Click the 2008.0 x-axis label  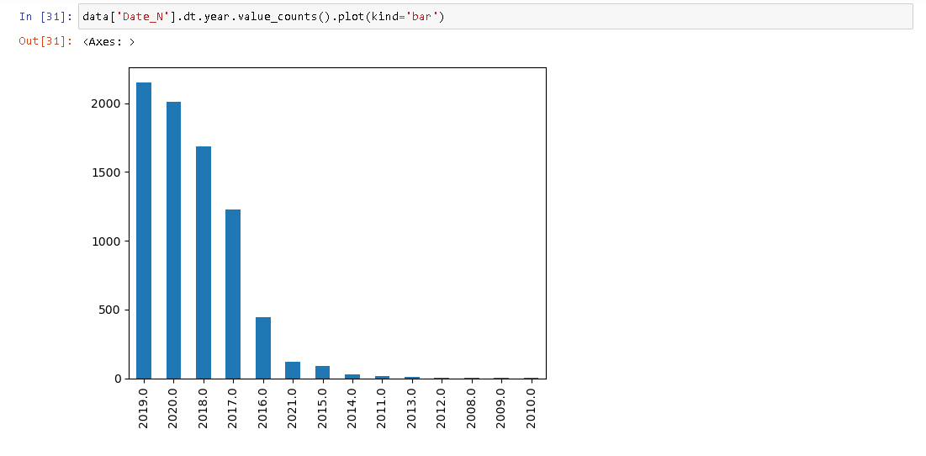point(471,407)
